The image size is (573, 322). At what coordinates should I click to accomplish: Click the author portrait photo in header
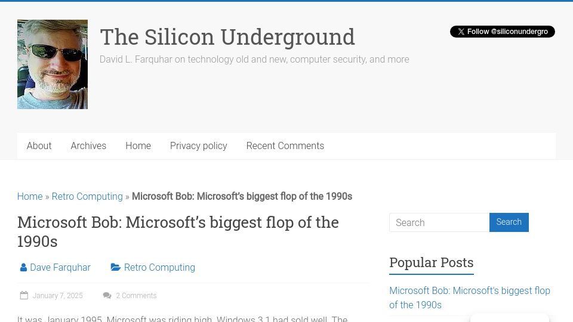tap(53, 64)
